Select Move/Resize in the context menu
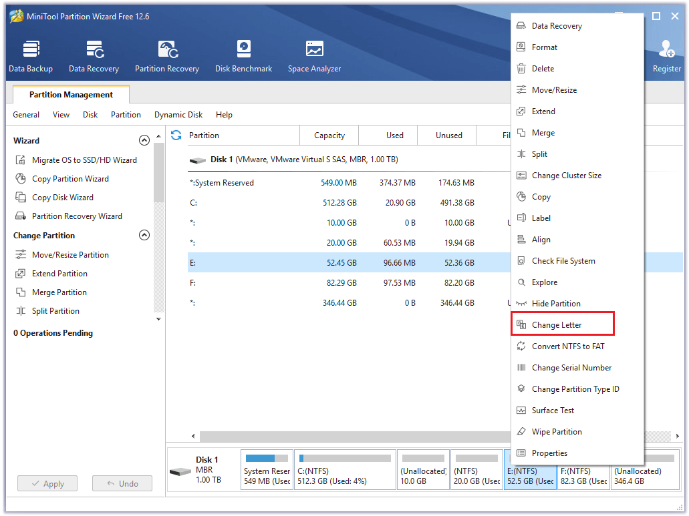 (577, 90)
